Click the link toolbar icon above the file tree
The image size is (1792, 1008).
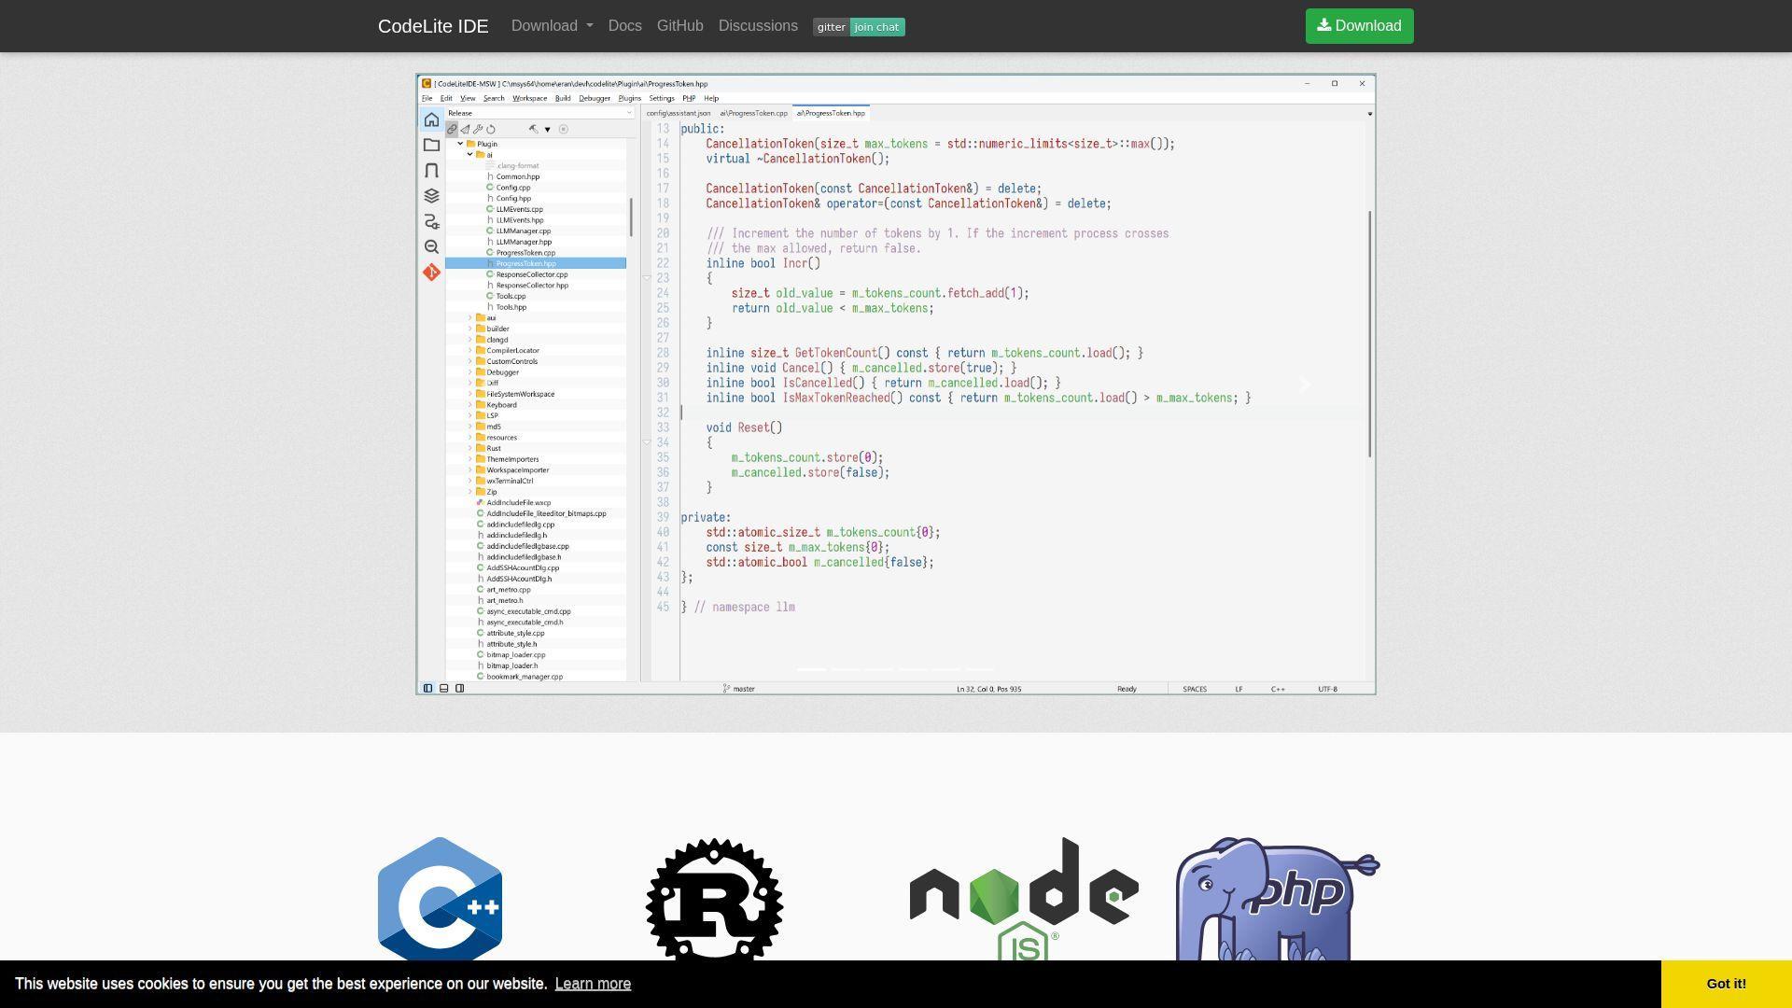coord(452,128)
